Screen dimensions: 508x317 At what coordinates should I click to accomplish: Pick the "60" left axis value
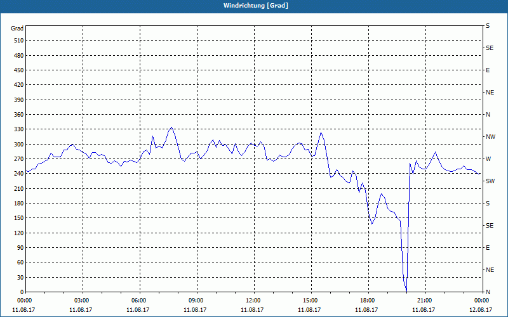[x=20, y=262]
